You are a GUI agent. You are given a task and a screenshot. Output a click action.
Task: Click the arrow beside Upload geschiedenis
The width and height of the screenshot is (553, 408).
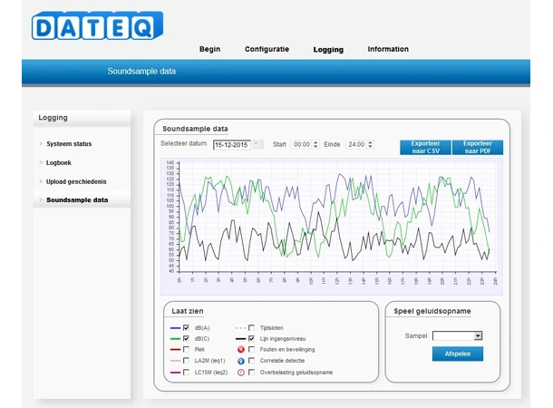[41, 181]
